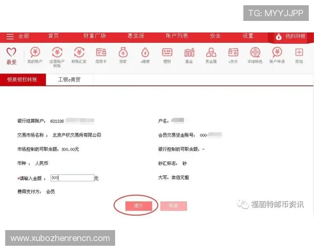
Task: Click the 人民币 currency value
Action: [x=42, y=163]
